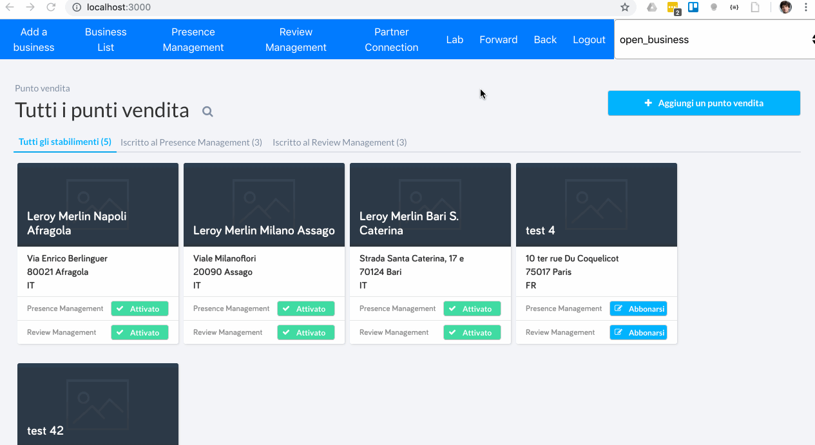Click Review Management Attivato for Leroy Merlin Milano Assago
Viewport: 815px width, 445px height.
coord(306,332)
